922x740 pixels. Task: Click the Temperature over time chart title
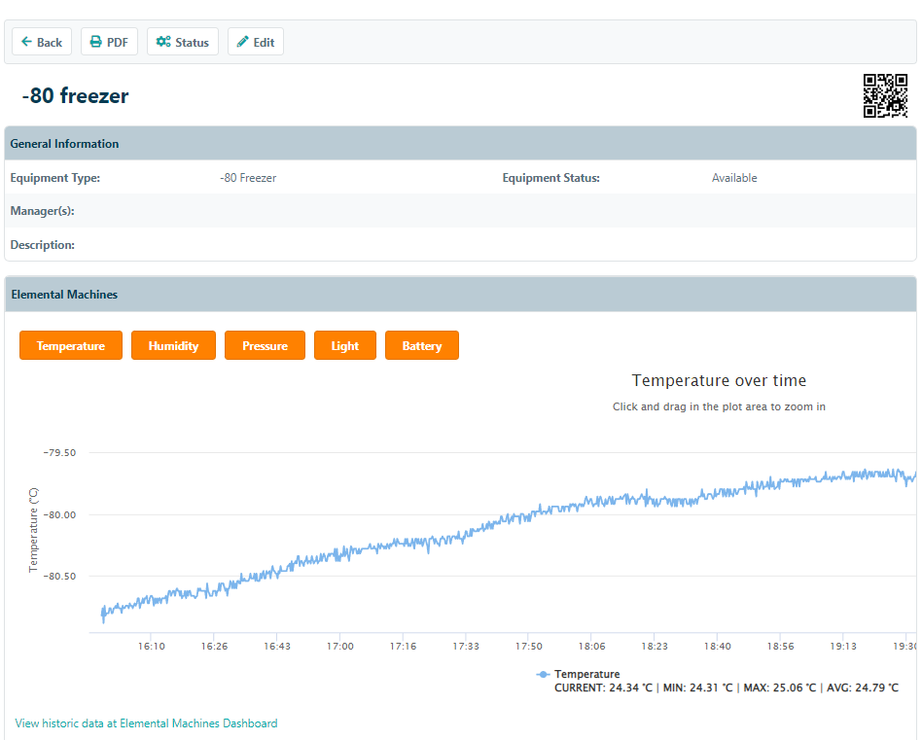(x=719, y=380)
